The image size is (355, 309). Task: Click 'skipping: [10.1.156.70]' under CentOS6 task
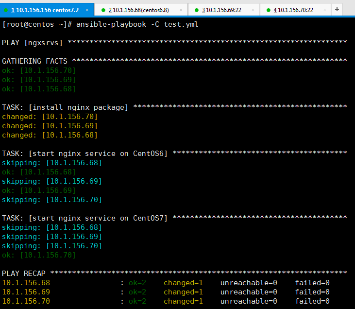pyautogui.click(x=52, y=200)
